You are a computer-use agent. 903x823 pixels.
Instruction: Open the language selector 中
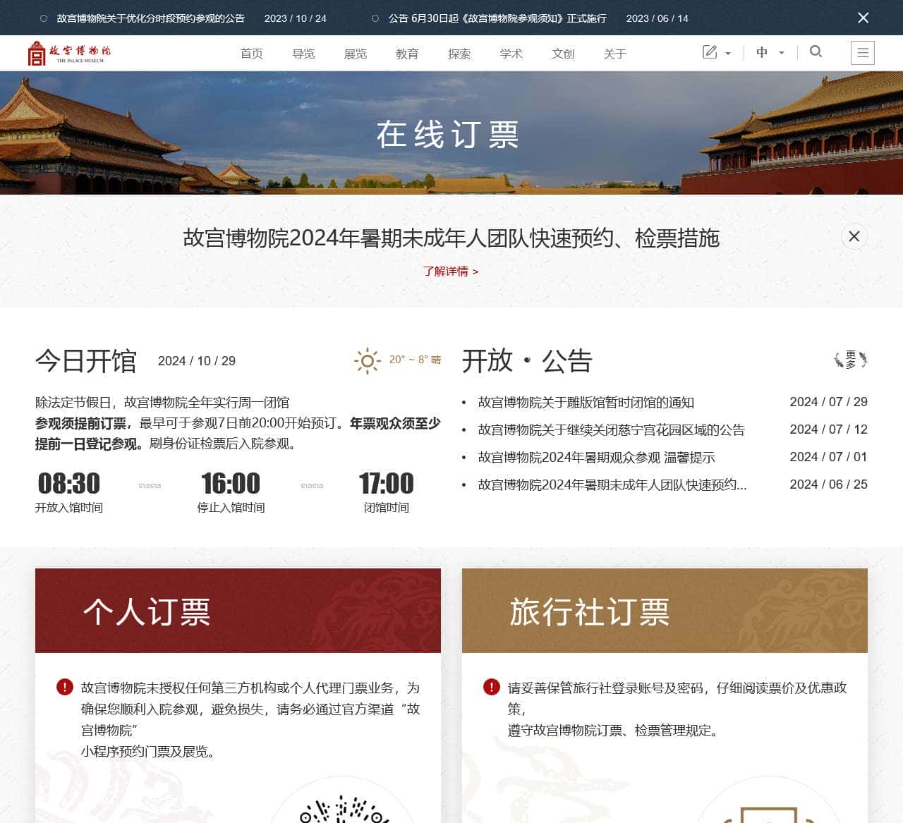(x=762, y=52)
